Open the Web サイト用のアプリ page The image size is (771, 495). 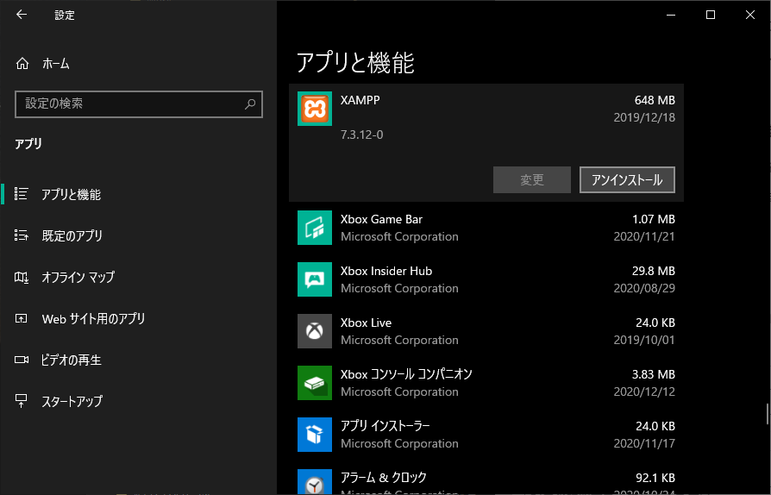[139, 318]
